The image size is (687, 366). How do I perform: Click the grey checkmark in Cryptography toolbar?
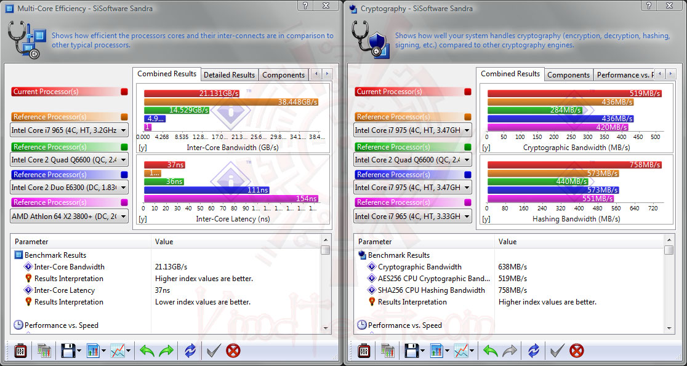[557, 351]
